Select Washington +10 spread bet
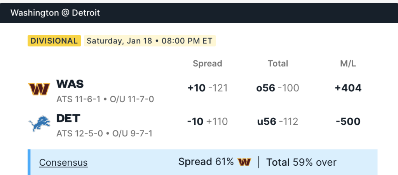 207,88
